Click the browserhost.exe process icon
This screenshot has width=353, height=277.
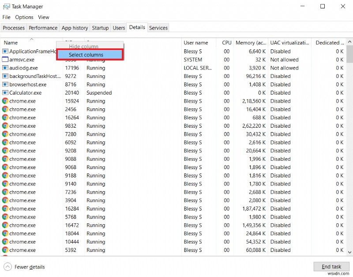[5, 85]
